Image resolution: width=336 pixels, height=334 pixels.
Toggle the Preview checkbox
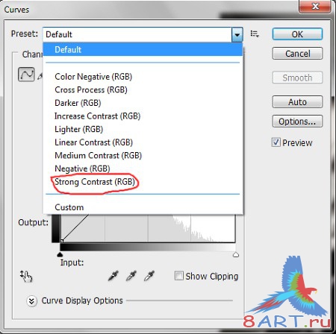pyautogui.click(x=276, y=142)
